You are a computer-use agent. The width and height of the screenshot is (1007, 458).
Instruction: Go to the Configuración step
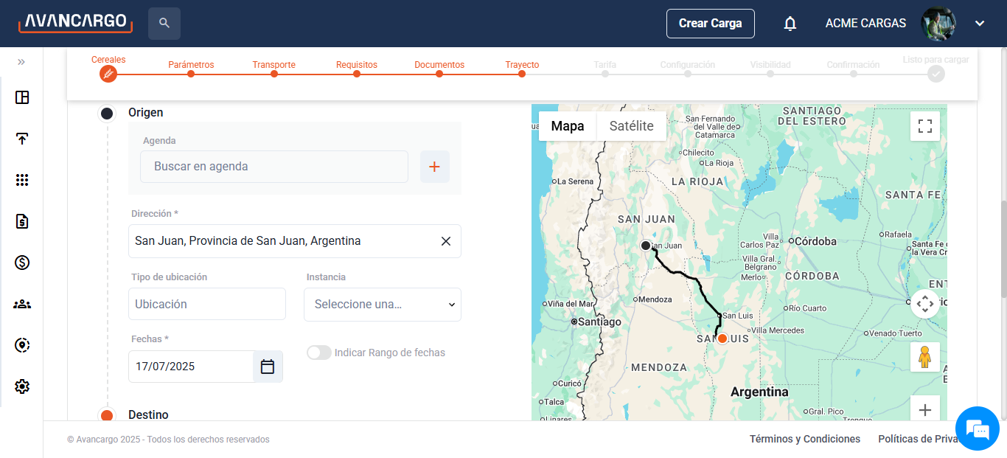pos(688,69)
